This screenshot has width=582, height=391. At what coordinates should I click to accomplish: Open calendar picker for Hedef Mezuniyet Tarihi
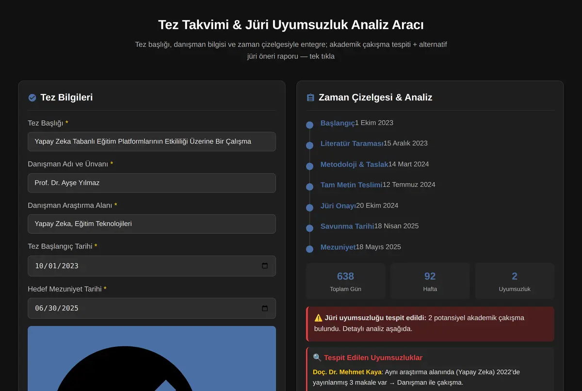tap(265, 308)
